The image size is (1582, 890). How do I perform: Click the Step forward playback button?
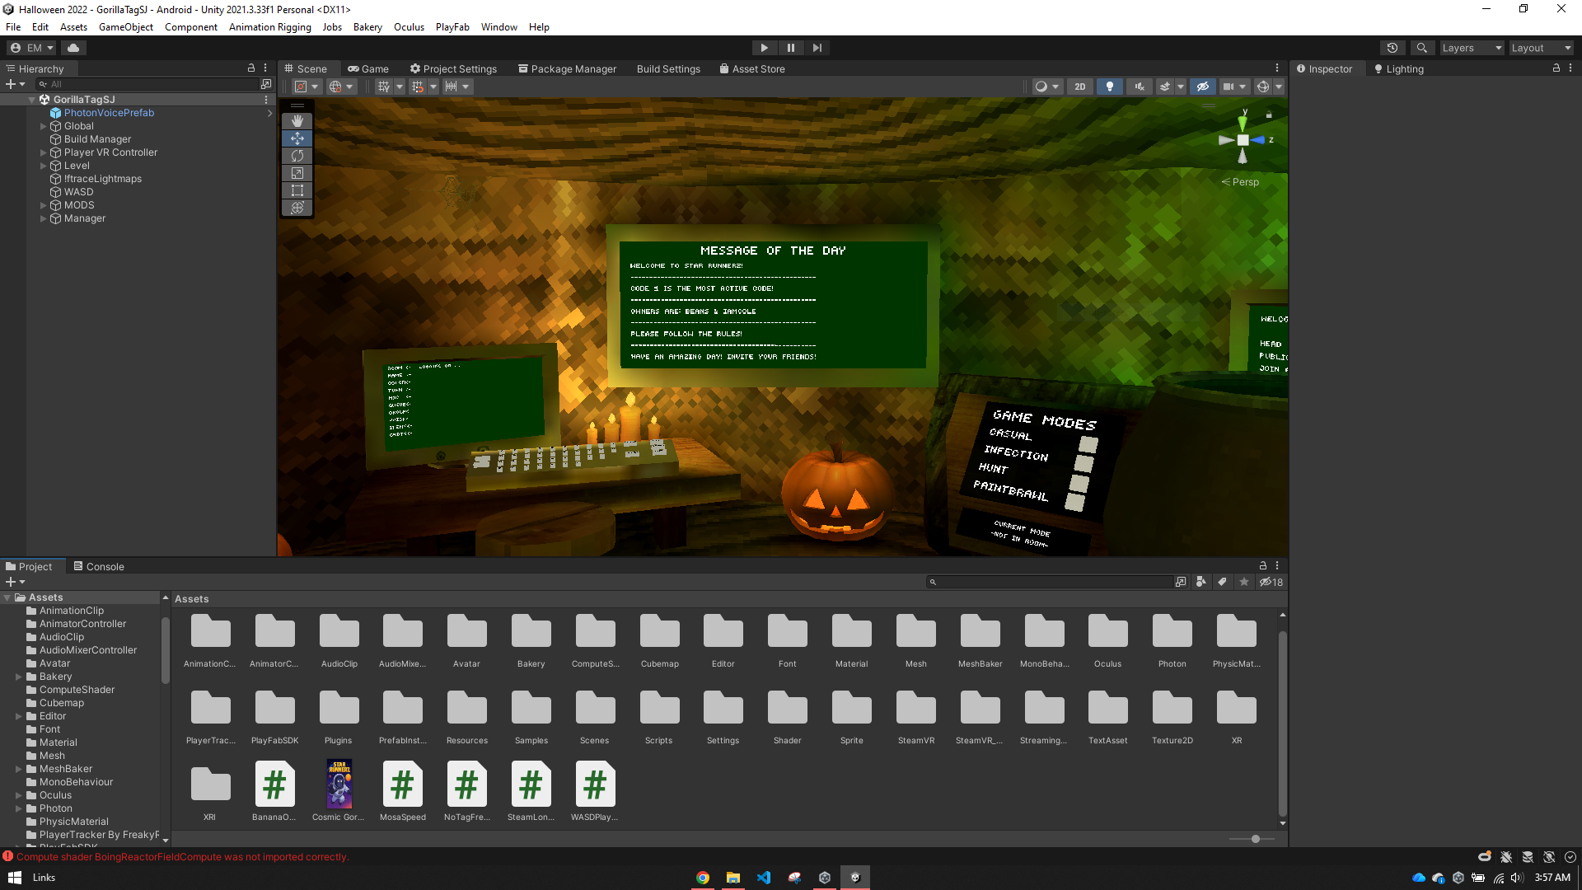click(x=817, y=48)
